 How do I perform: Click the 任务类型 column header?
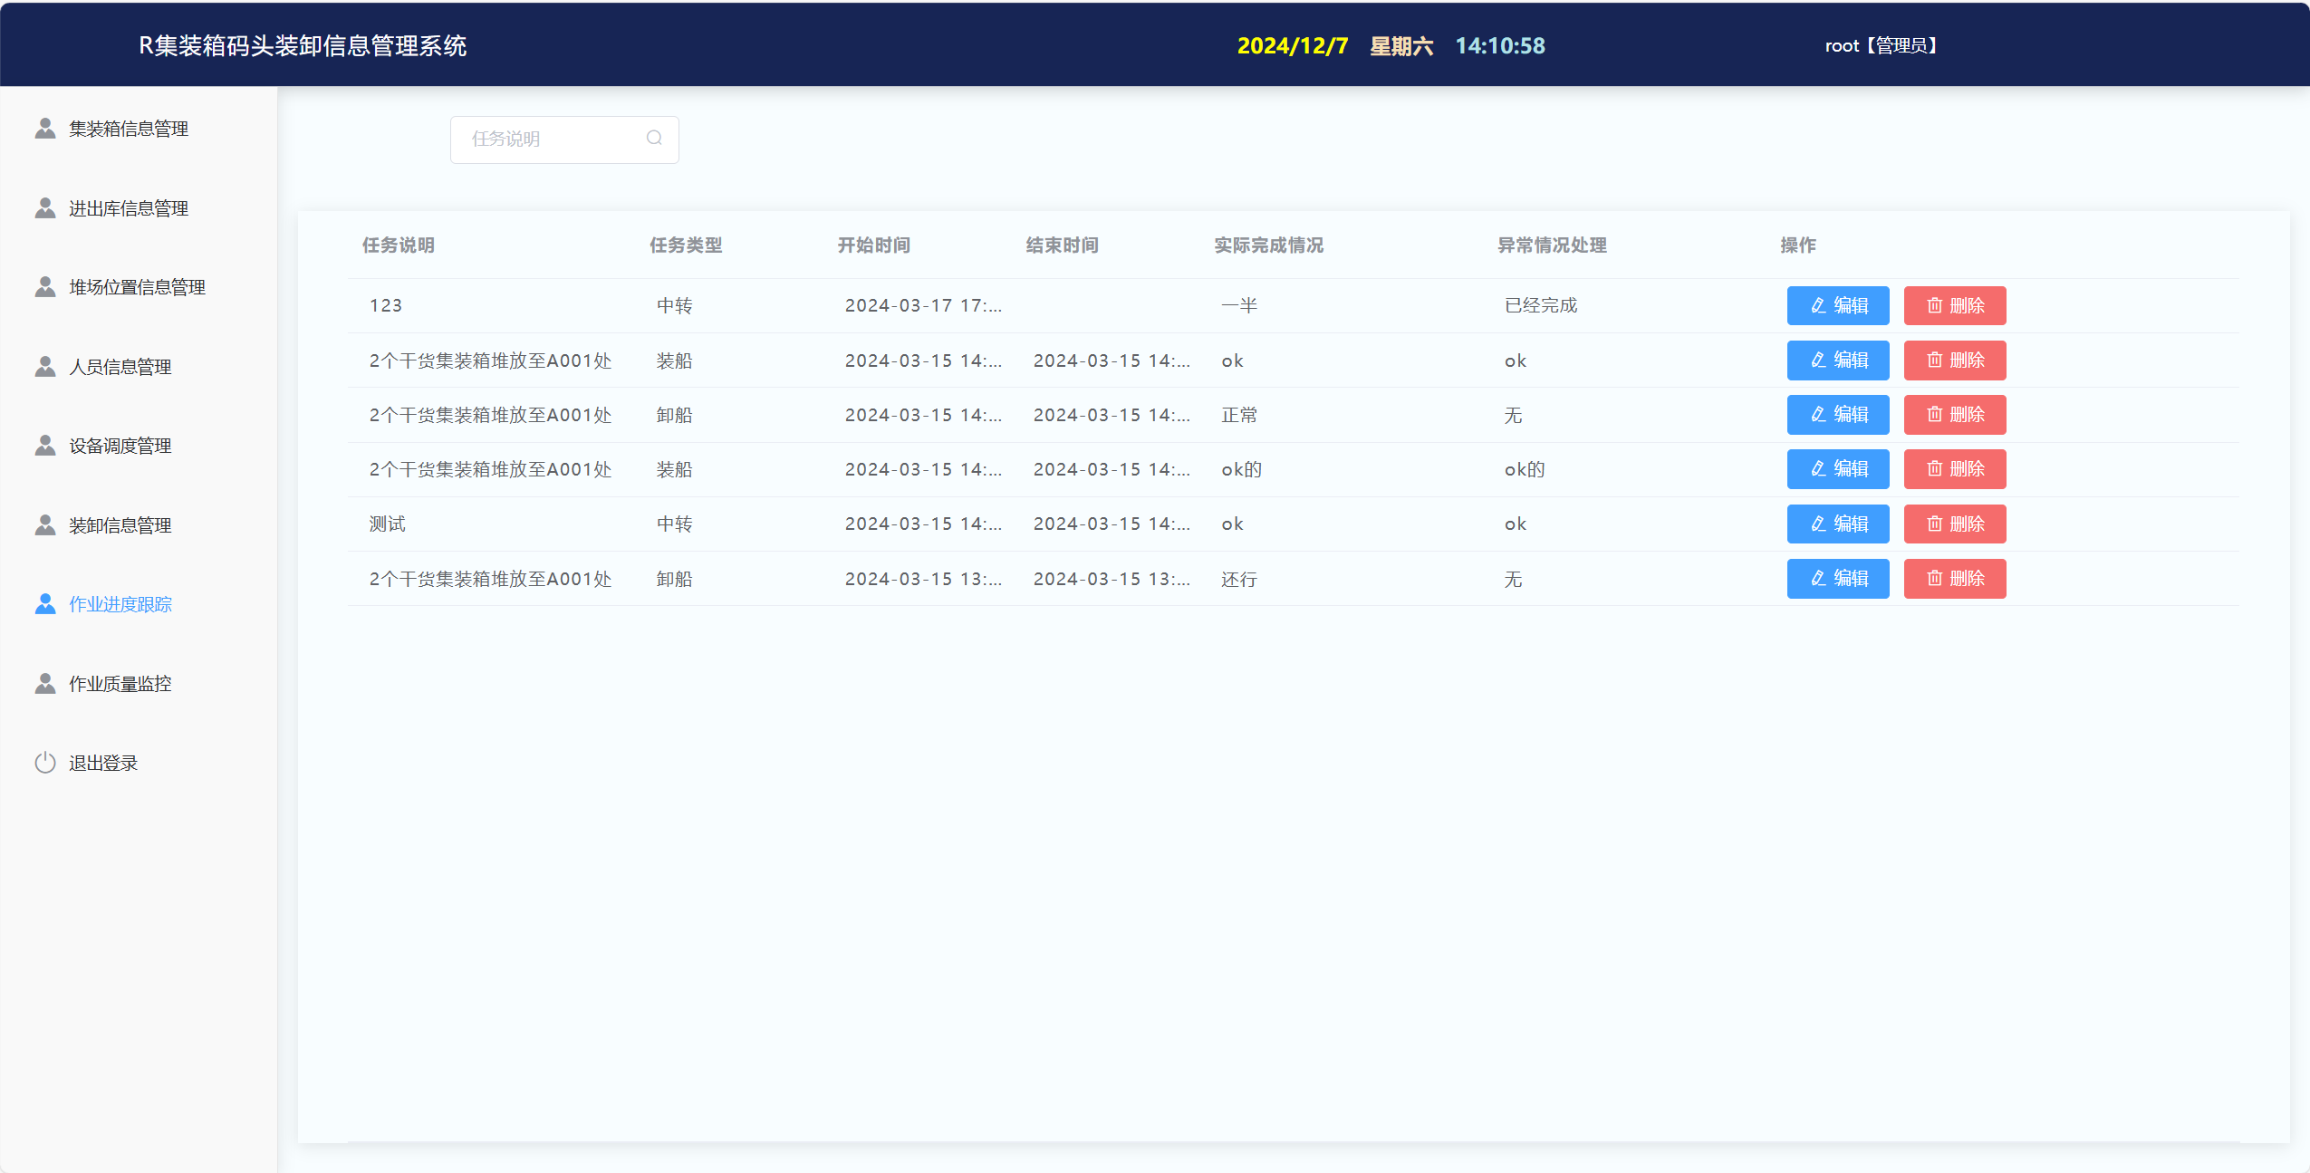coord(686,245)
